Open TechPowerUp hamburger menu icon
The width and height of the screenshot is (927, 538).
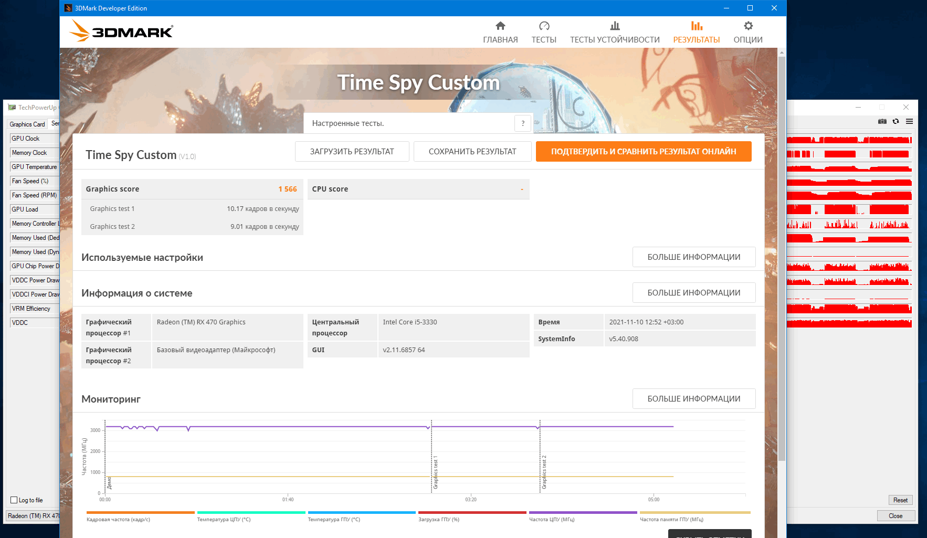(910, 121)
